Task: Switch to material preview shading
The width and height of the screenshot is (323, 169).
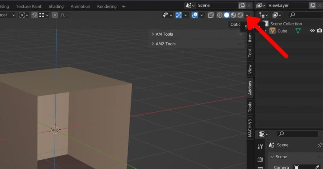Action: [233, 15]
